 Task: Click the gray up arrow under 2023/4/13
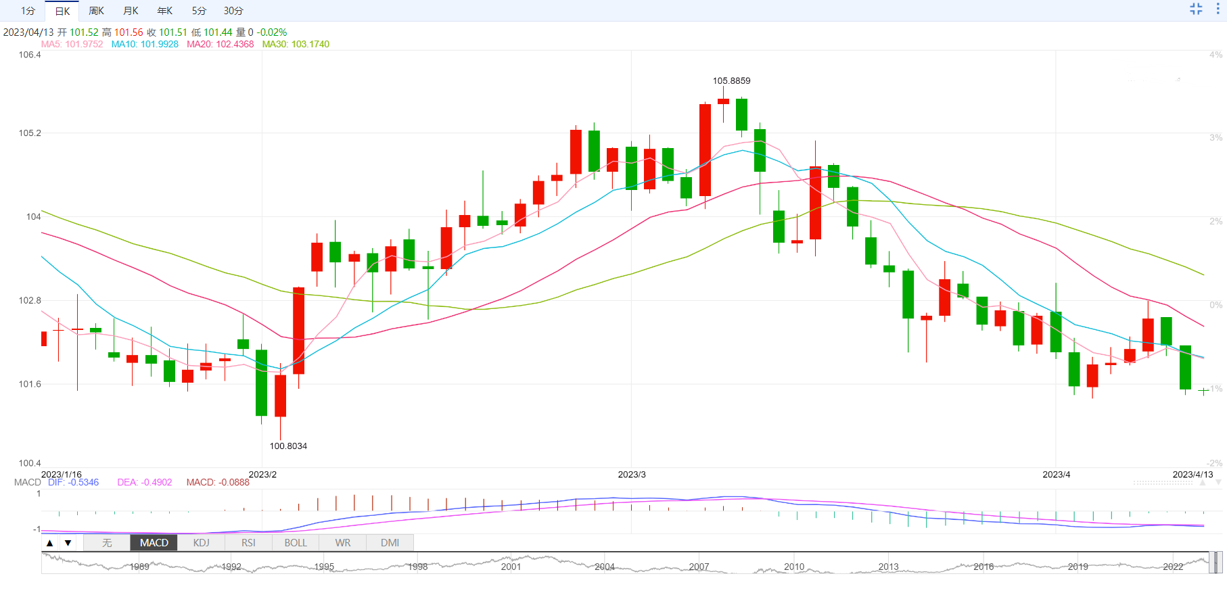tap(1203, 482)
